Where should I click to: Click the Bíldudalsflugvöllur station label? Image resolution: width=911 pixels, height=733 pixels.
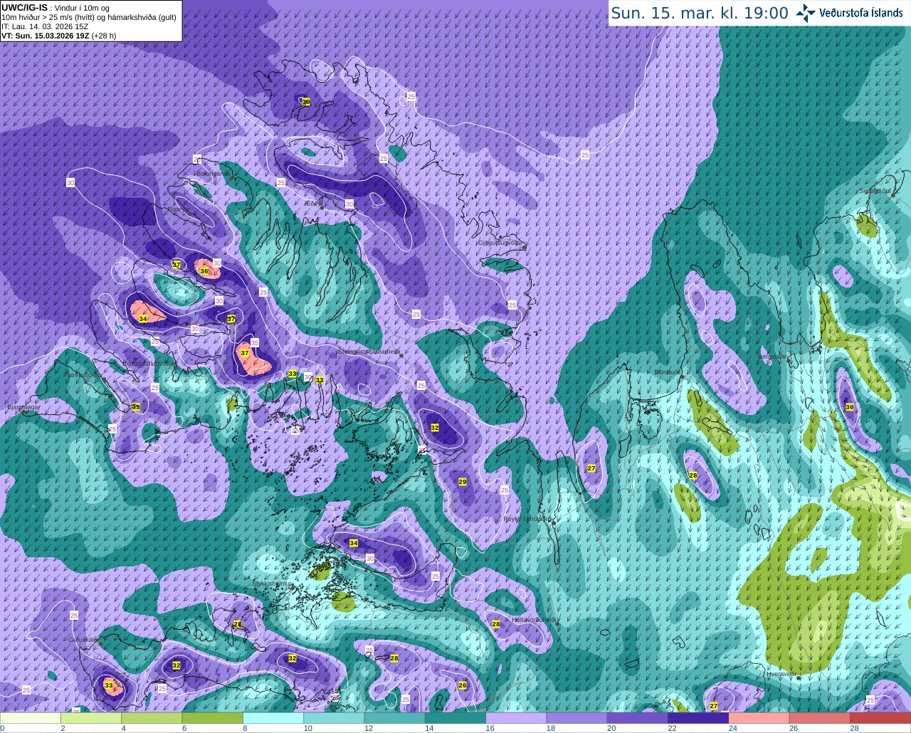click(149, 363)
